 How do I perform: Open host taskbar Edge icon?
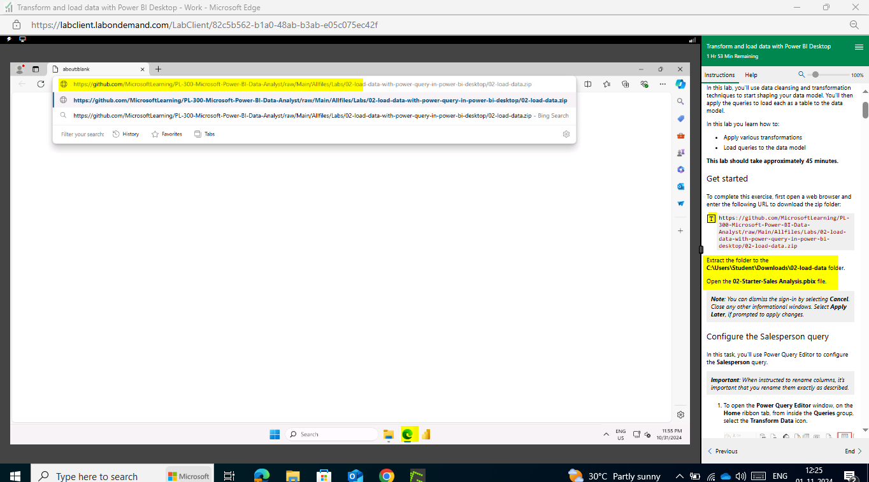[261, 476]
